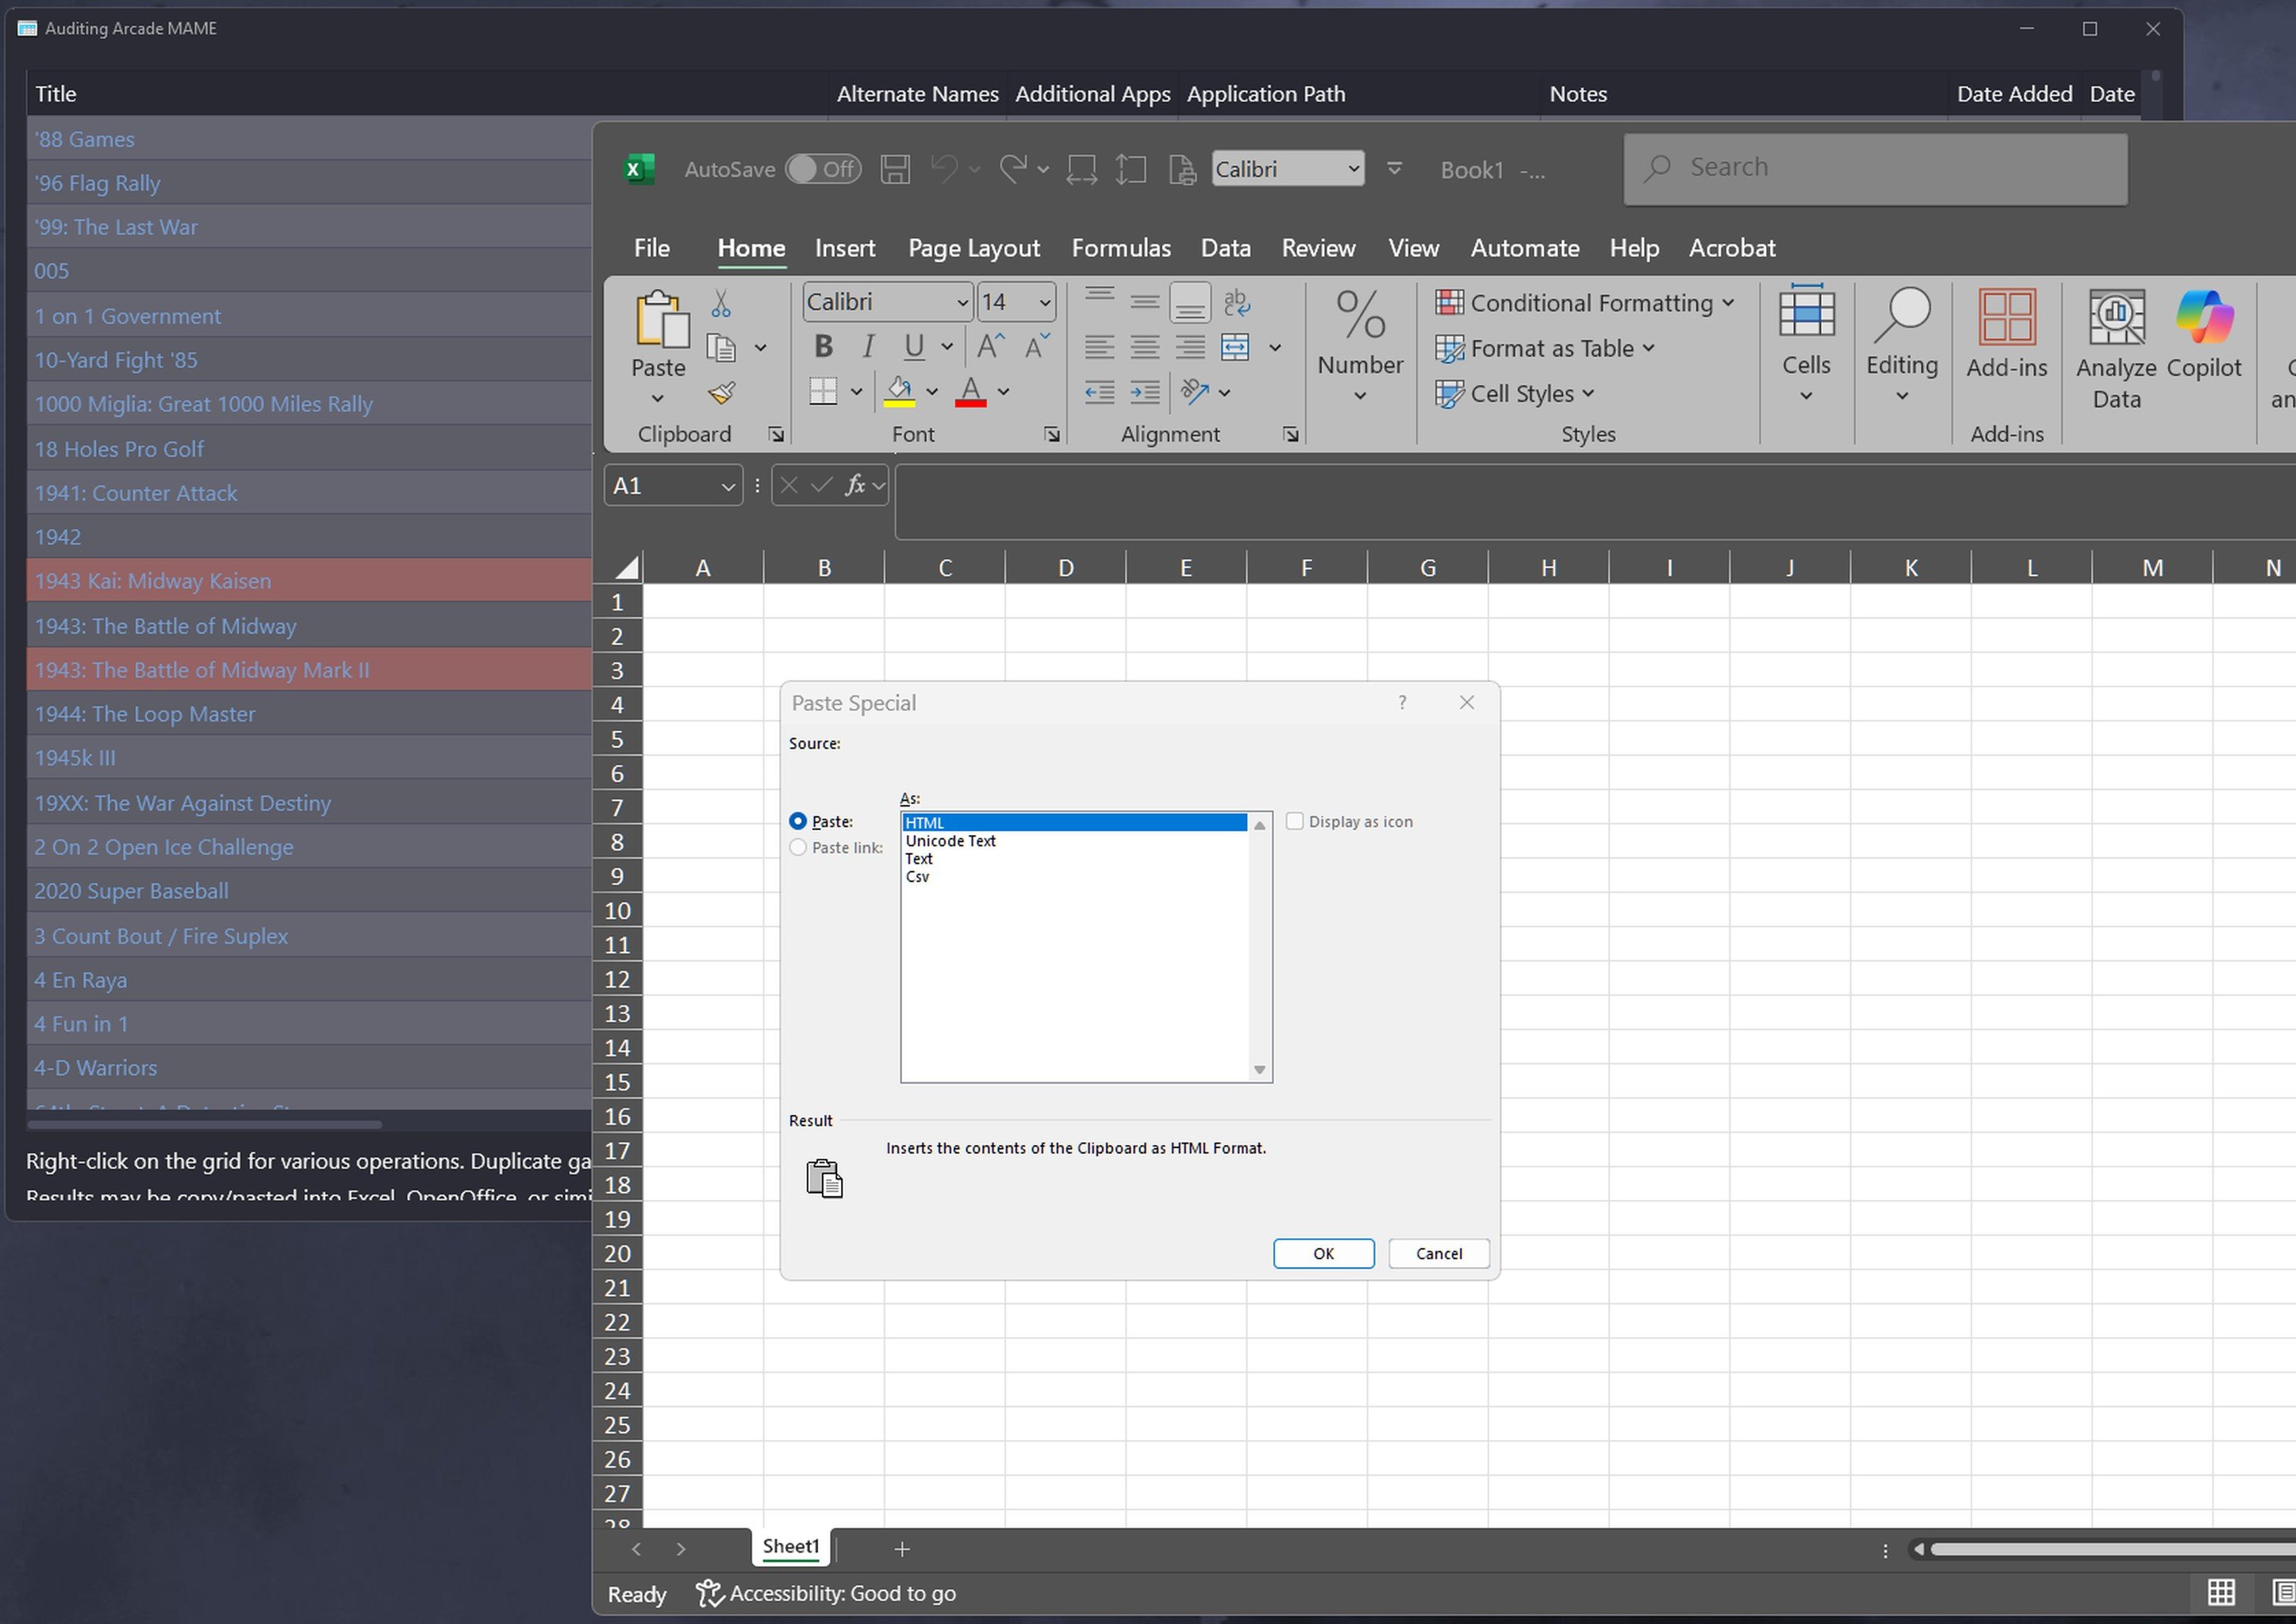
Task: Click the Borders icon
Action: pos(824,391)
